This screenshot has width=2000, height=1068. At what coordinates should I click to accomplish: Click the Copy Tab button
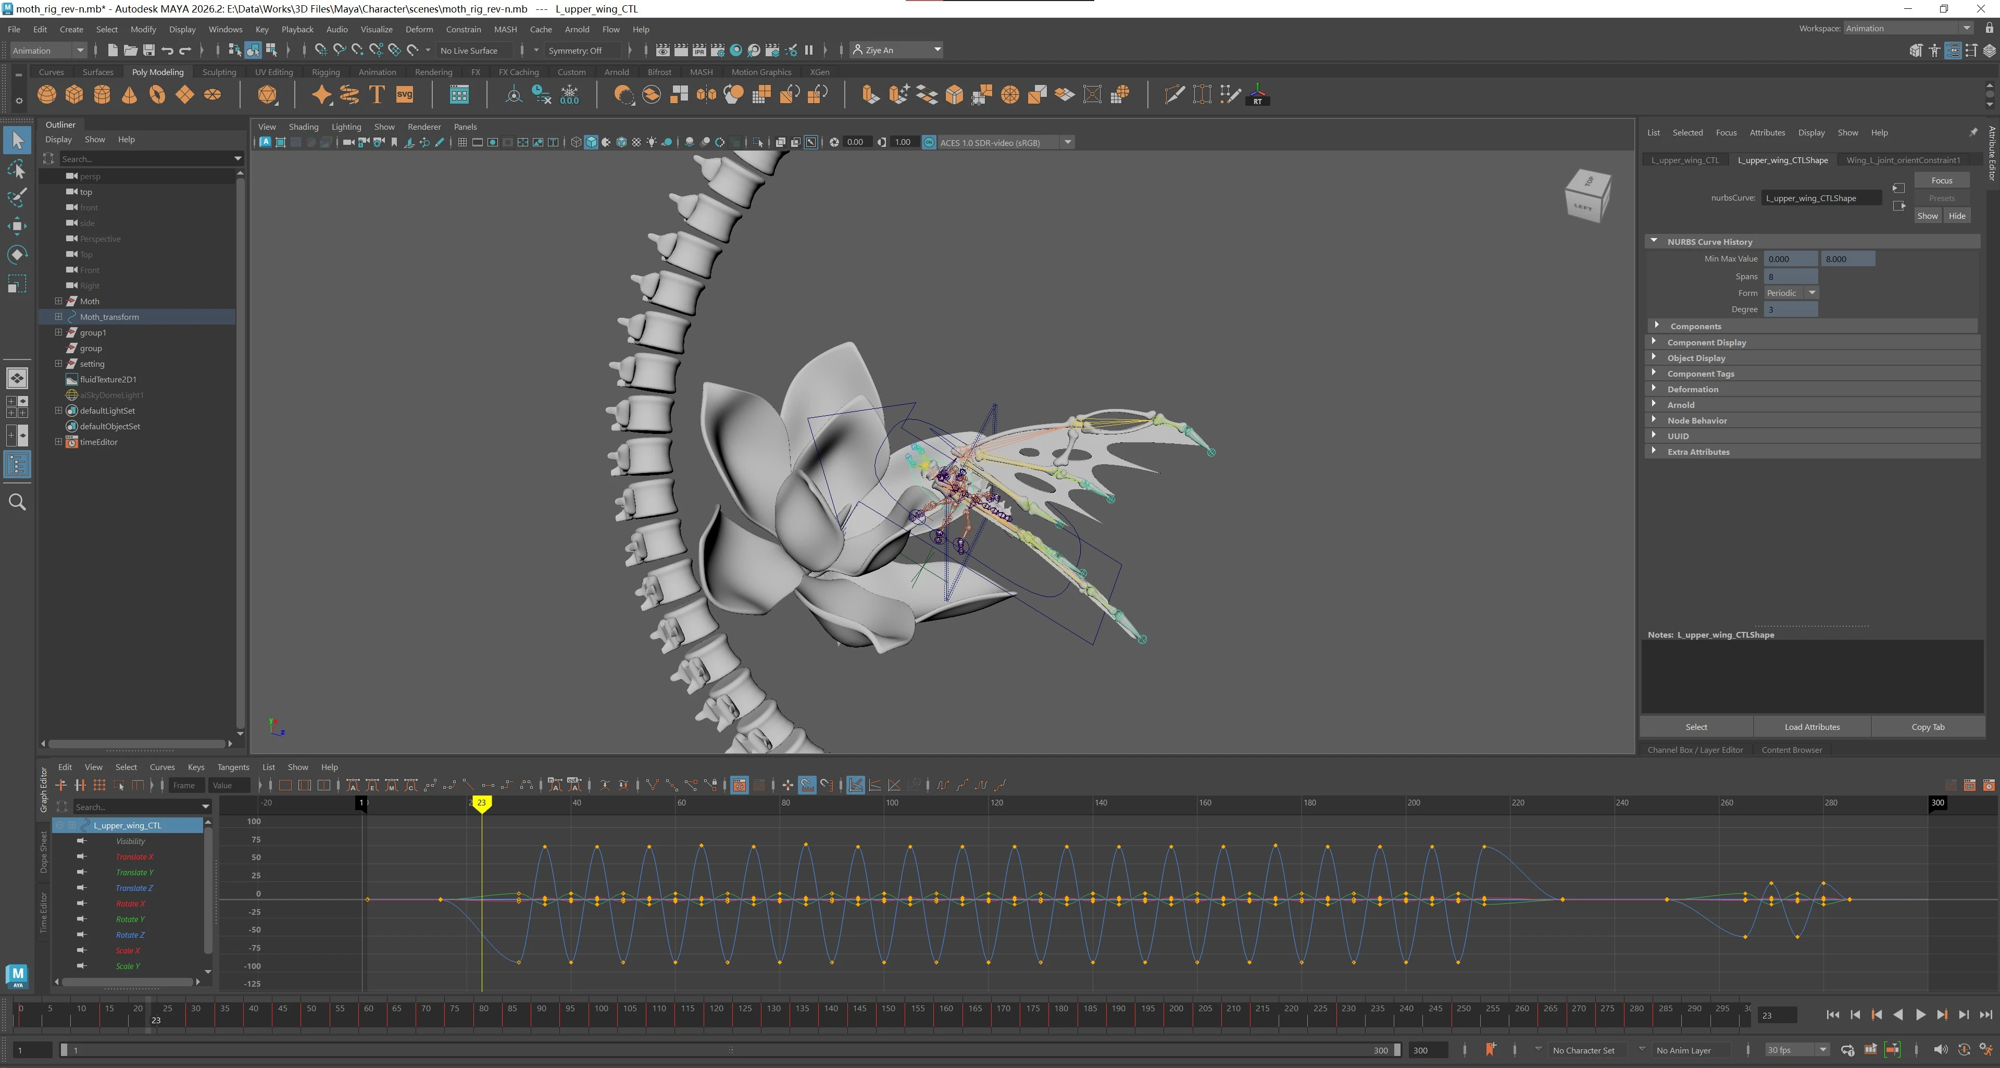1927,727
